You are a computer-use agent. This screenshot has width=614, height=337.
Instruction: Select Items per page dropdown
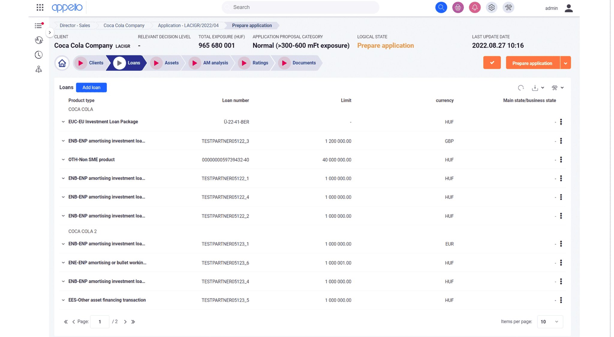point(549,322)
